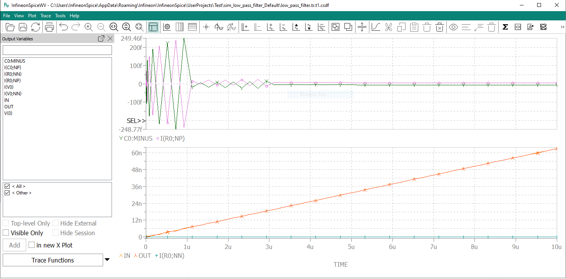Click the Zoom In magnifier icon
The height and width of the screenshot is (279, 566).
point(88,27)
